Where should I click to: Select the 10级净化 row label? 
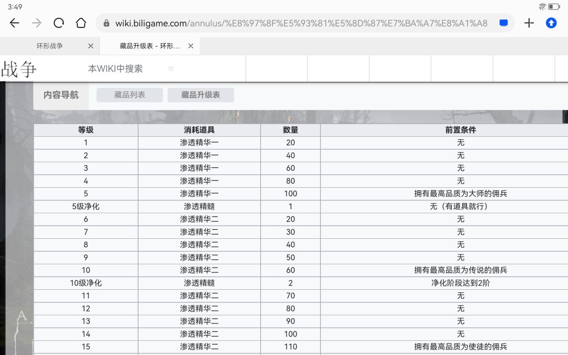pos(86,283)
